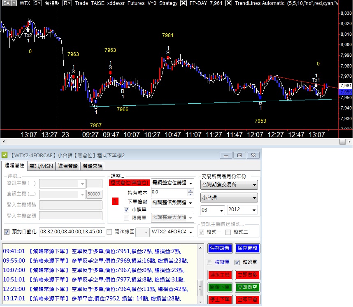This screenshot has width=353, height=307.
Task: Open the 小台指 product dropdown
Action: click(229, 198)
